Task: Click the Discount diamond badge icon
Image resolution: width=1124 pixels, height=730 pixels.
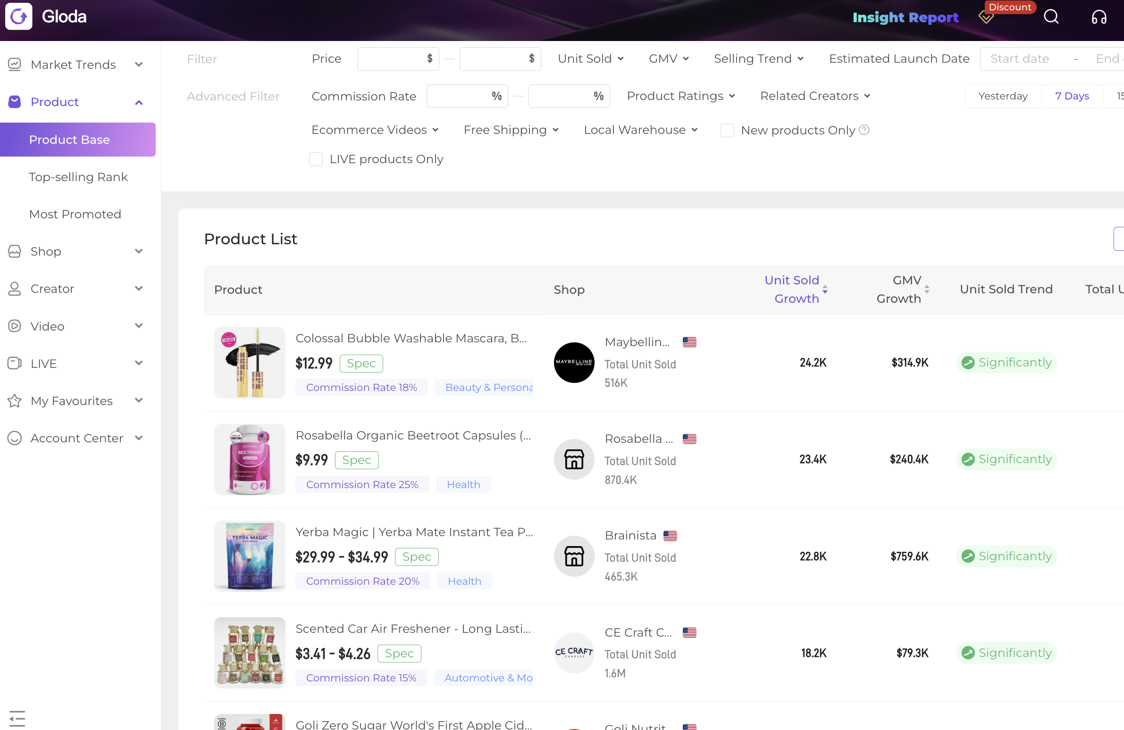Action: (x=986, y=18)
